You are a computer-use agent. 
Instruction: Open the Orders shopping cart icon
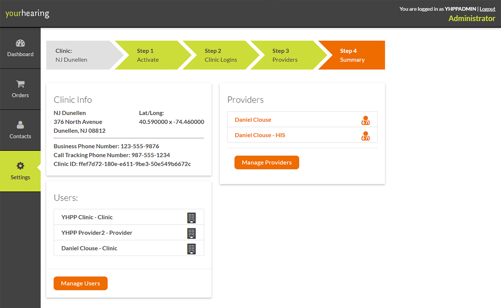point(20,84)
